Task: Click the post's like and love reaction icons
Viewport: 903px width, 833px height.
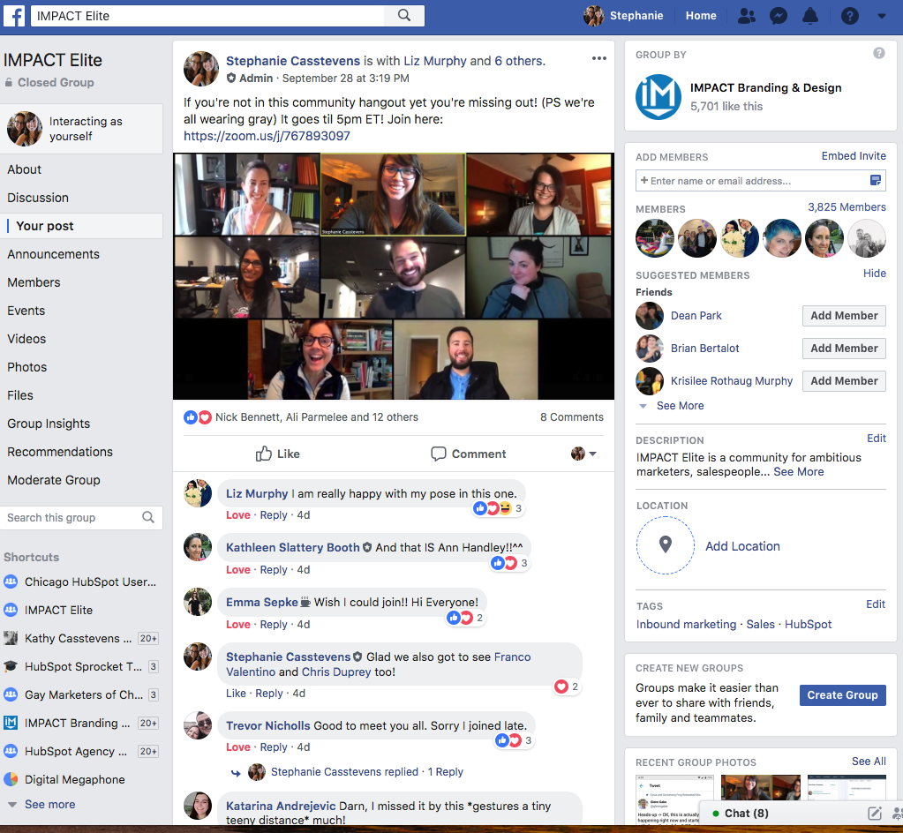Action: pos(198,417)
